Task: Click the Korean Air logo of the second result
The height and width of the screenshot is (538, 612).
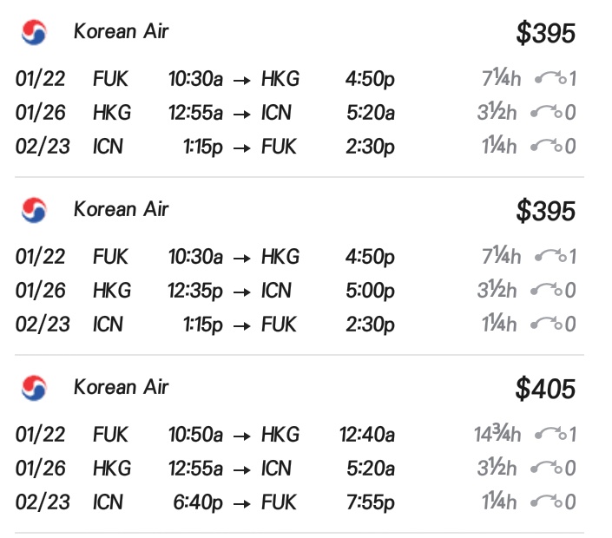Action: pos(33,209)
